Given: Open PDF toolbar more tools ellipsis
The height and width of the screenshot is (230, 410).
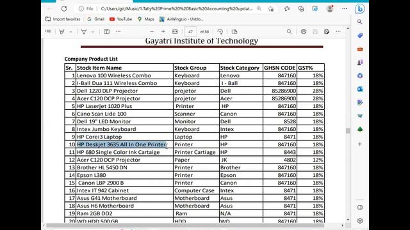Looking at the screenshot, I should (118, 31).
